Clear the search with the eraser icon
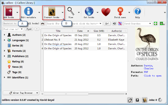 click(114, 23)
